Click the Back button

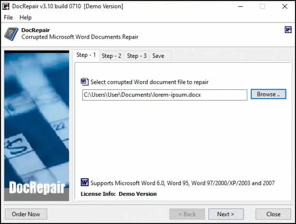(x=187, y=214)
